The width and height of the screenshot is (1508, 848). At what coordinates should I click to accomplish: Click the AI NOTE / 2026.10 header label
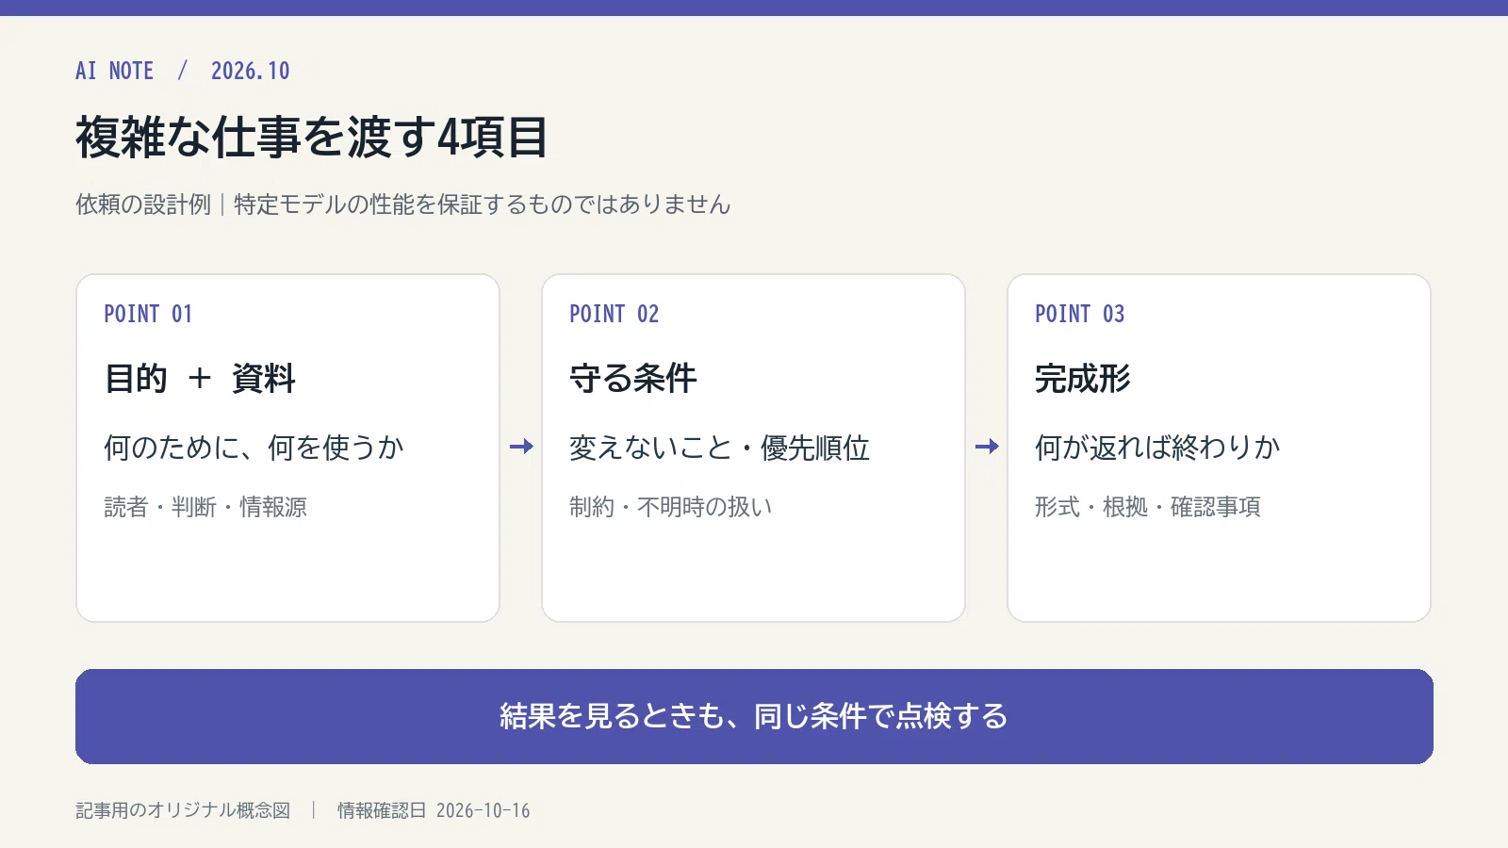pos(183,71)
